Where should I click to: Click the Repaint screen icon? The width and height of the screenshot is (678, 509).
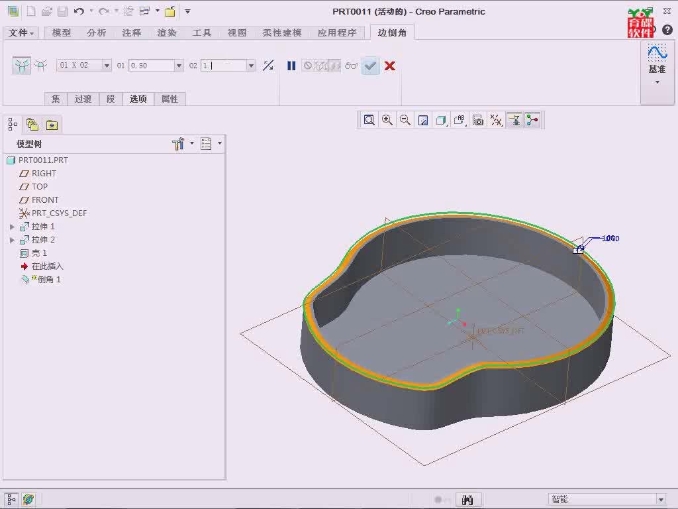[423, 120]
